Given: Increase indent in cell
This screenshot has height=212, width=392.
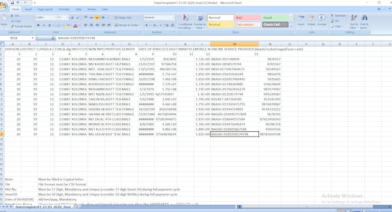Looking at the screenshot, I should tap(109, 25).
